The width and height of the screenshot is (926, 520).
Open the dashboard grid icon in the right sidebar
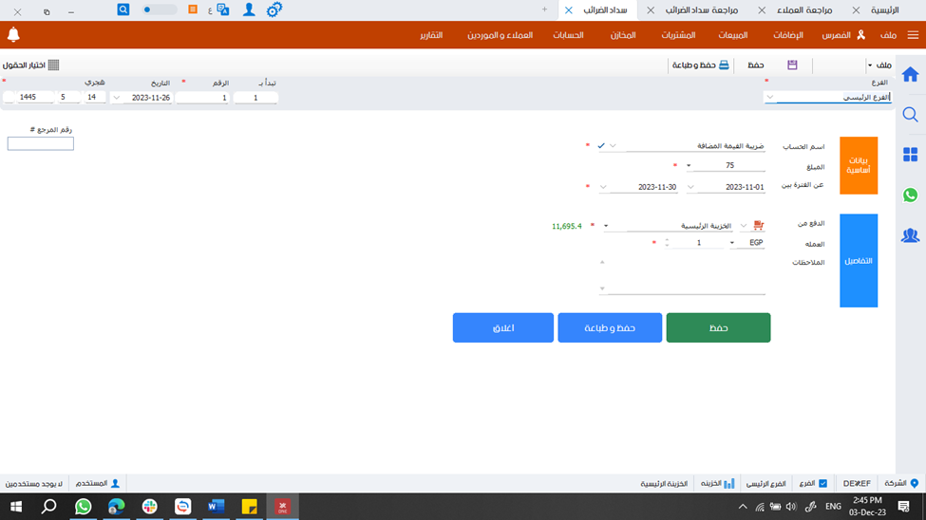910,155
